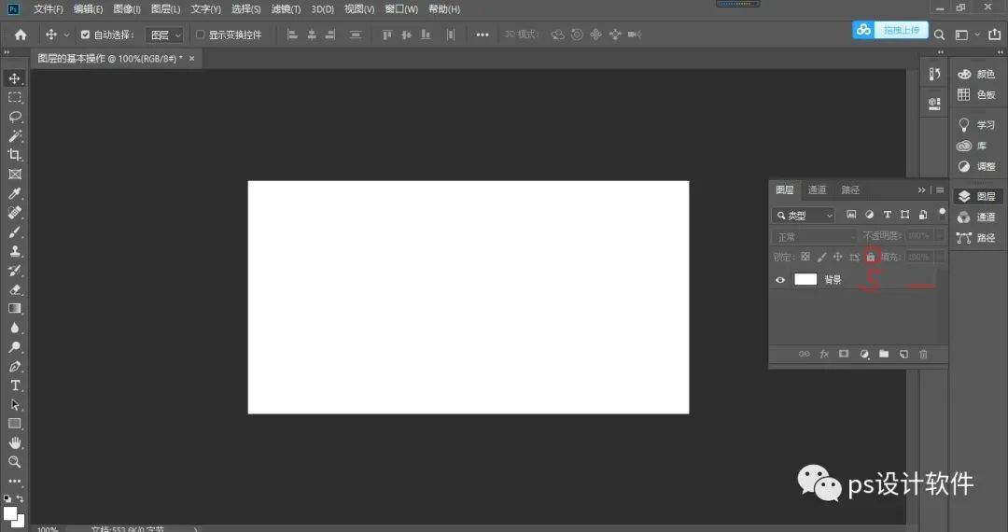This screenshot has height=532, width=1008.
Task: Collapse Layers panel with double-arrow
Action: pyautogui.click(x=921, y=190)
